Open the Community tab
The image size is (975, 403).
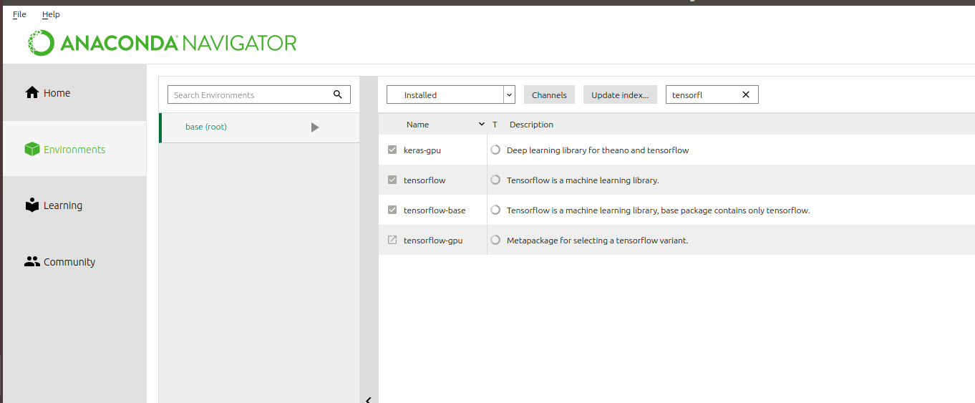tap(74, 261)
